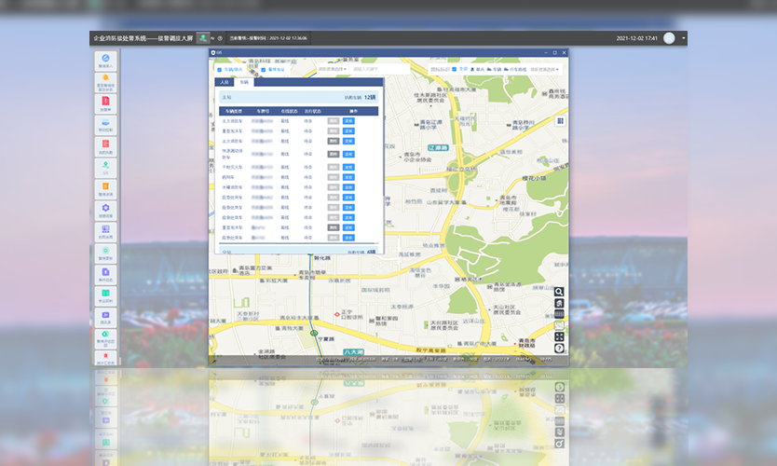Open the 警情录入 sidebar module
Image resolution: width=777 pixels, height=466 pixels.
[105, 61]
